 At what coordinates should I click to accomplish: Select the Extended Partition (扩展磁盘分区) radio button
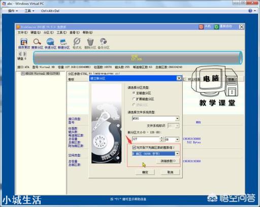tap(134, 99)
